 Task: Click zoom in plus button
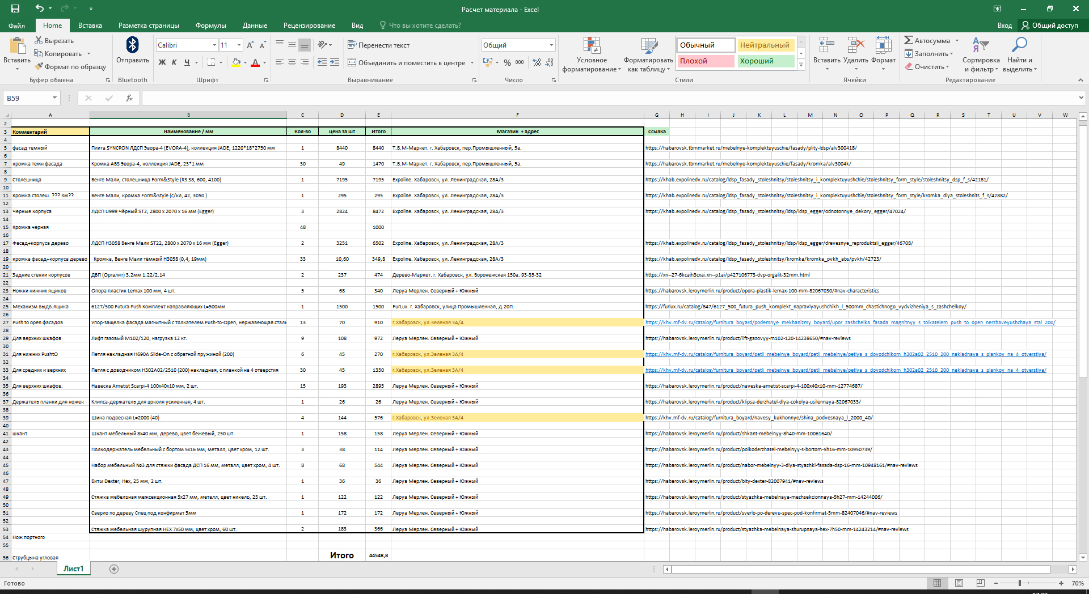[x=1061, y=583]
